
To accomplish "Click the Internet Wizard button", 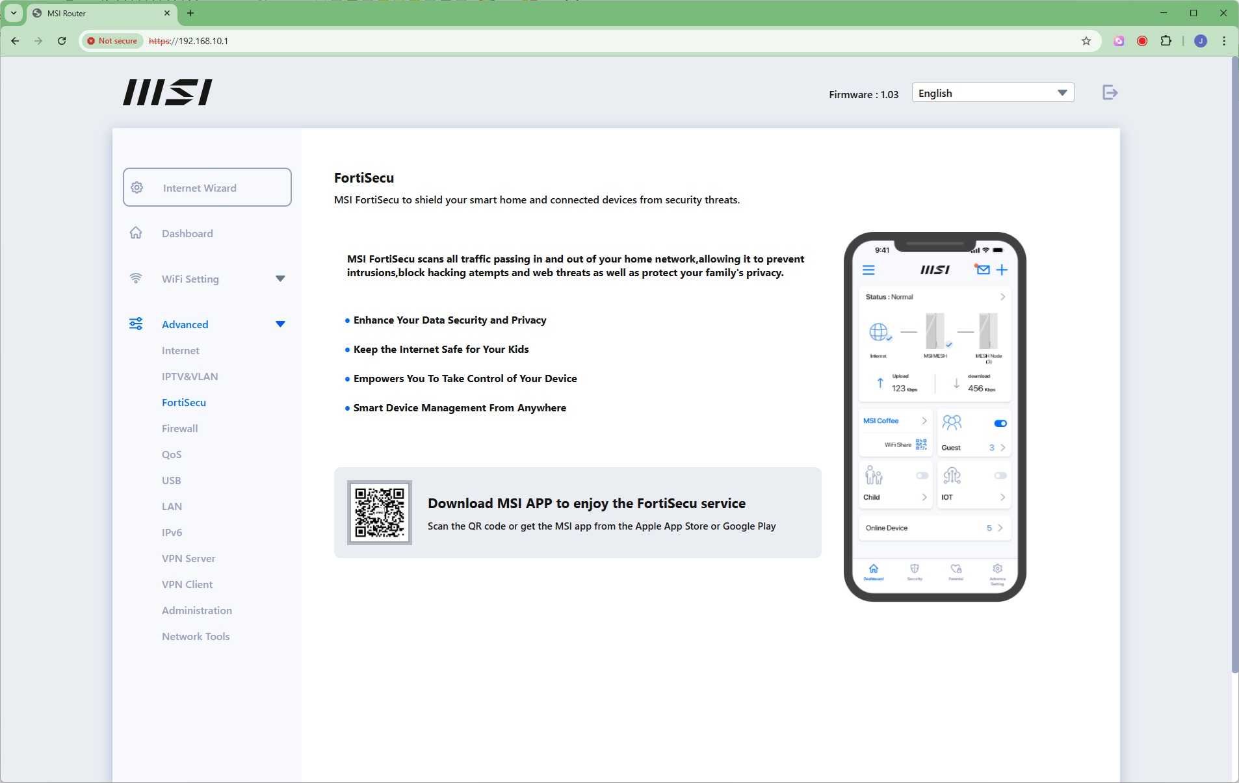I will (207, 188).
